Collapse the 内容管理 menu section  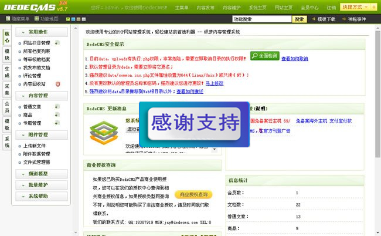(x=42, y=96)
